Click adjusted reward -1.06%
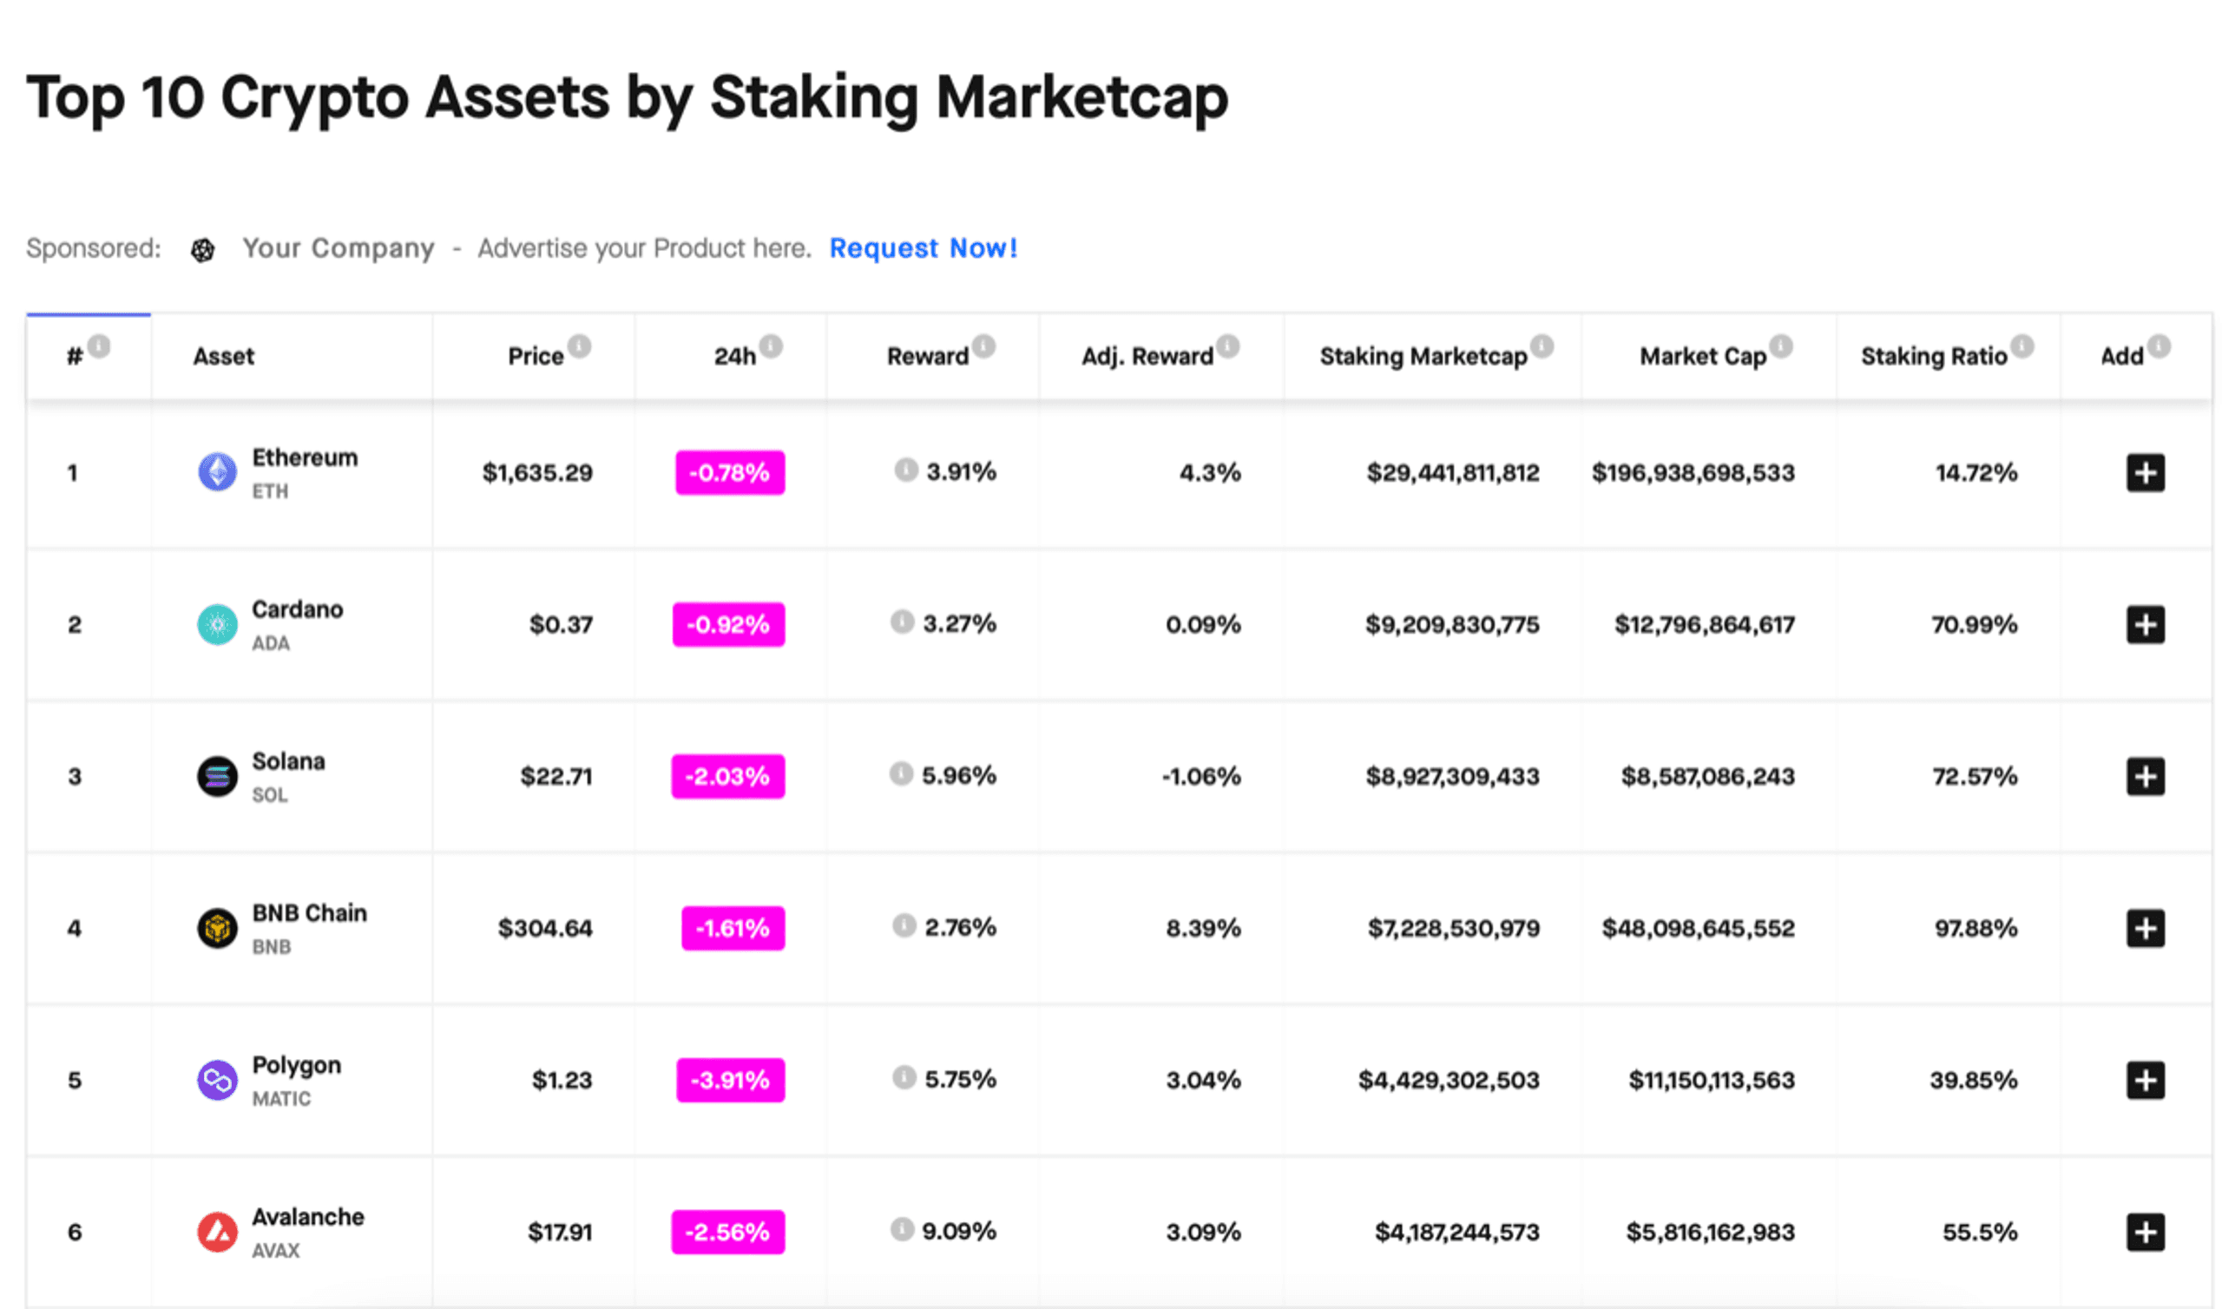Screen dimensions: 2222x1309 click(1201, 776)
